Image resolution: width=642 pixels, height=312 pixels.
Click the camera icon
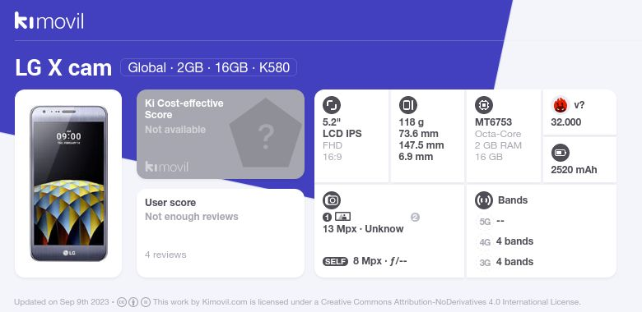point(332,200)
